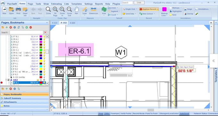The height and width of the screenshot is (116, 218).
Task: Open the Count dropdown arrow
Action: 117,15
